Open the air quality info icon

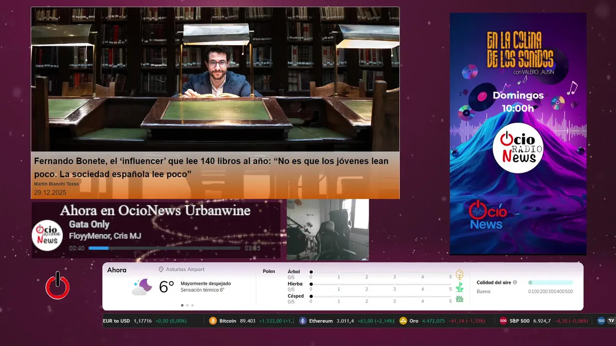coord(515,283)
